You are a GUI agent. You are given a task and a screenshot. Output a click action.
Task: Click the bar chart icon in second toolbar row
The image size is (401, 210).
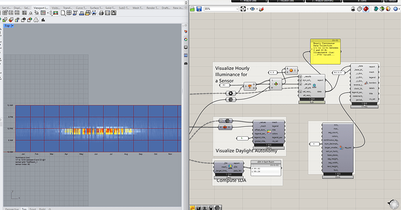tap(43, 20)
